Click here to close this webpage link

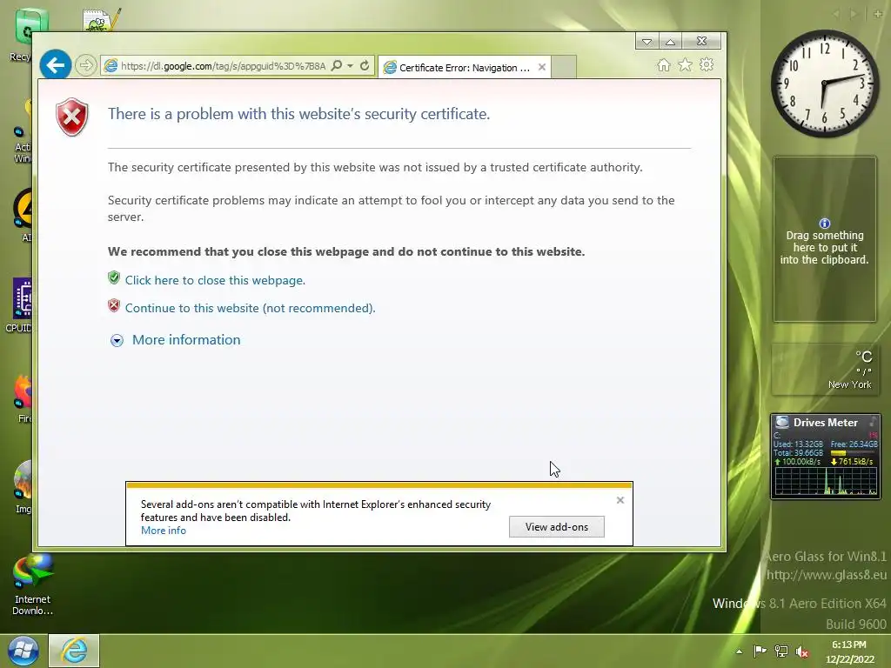(215, 280)
